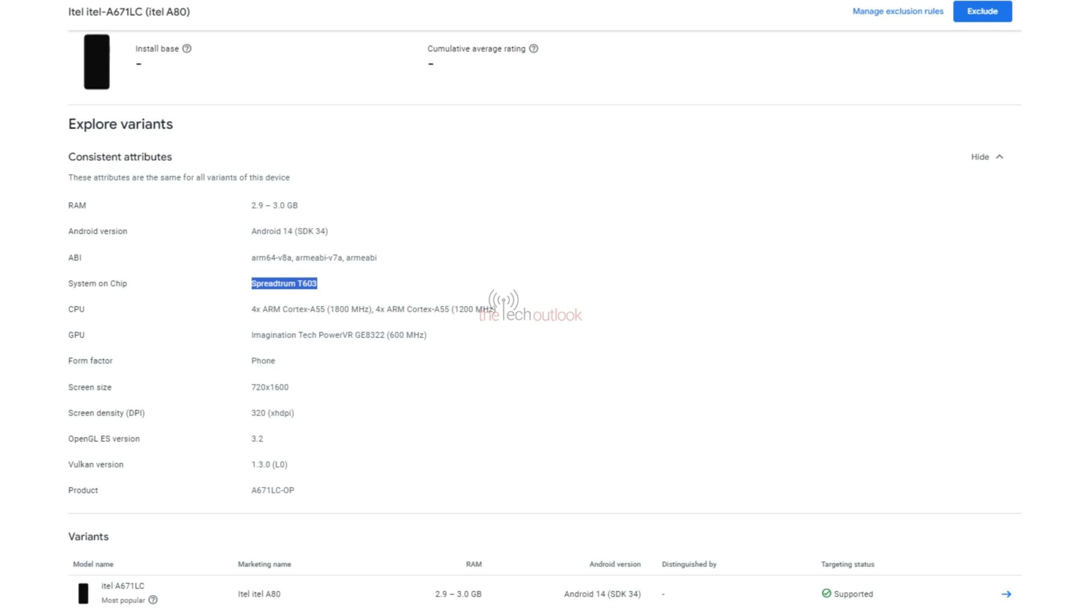Click the highlighted Spreadtrum T603 text

point(284,283)
